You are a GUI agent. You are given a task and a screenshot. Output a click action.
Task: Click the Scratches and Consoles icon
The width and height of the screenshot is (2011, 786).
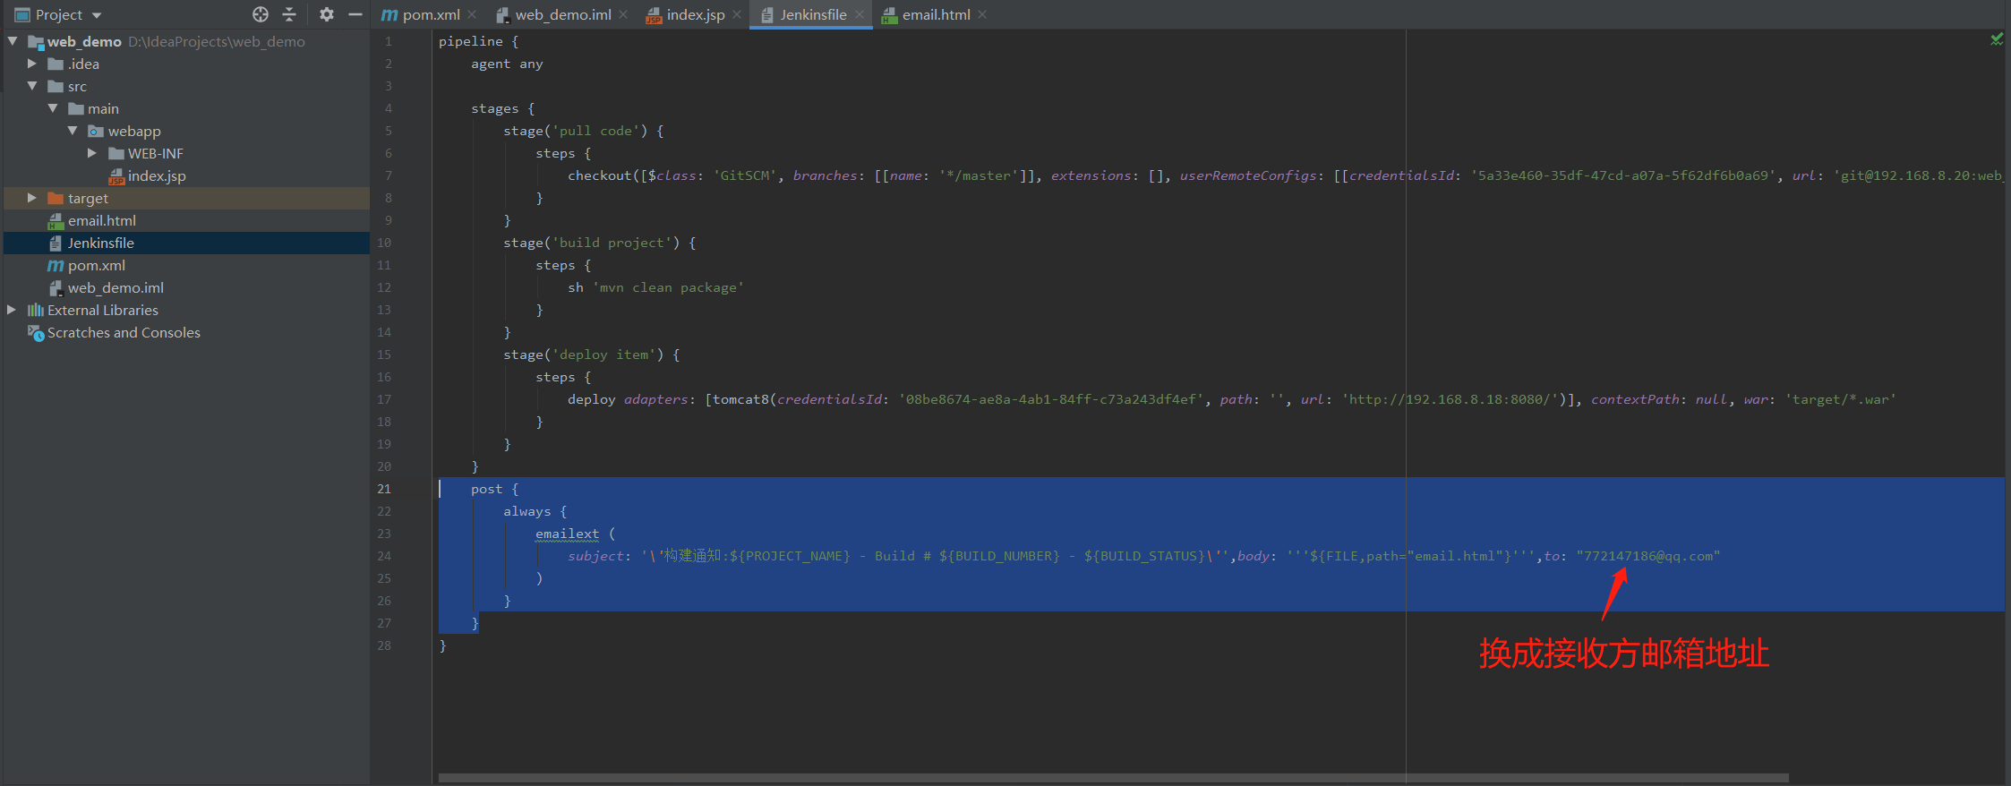[x=36, y=333]
